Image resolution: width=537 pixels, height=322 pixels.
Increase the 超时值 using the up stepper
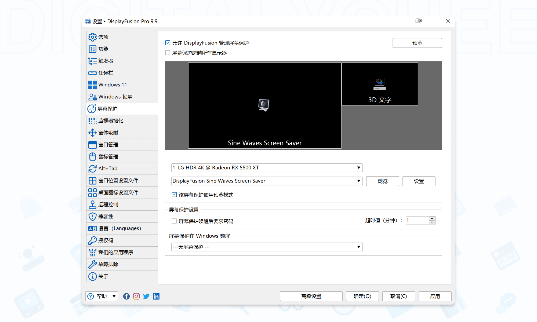[432, 218]
